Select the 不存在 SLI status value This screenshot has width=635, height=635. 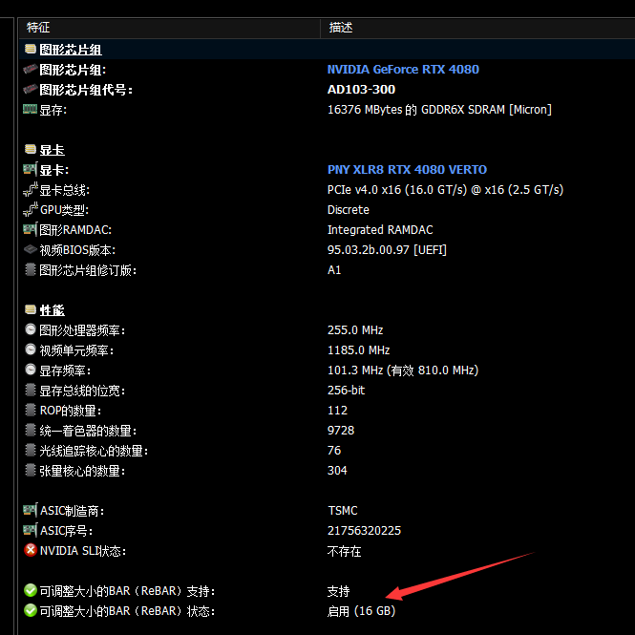pyautogui.click(x=344, y=551)
